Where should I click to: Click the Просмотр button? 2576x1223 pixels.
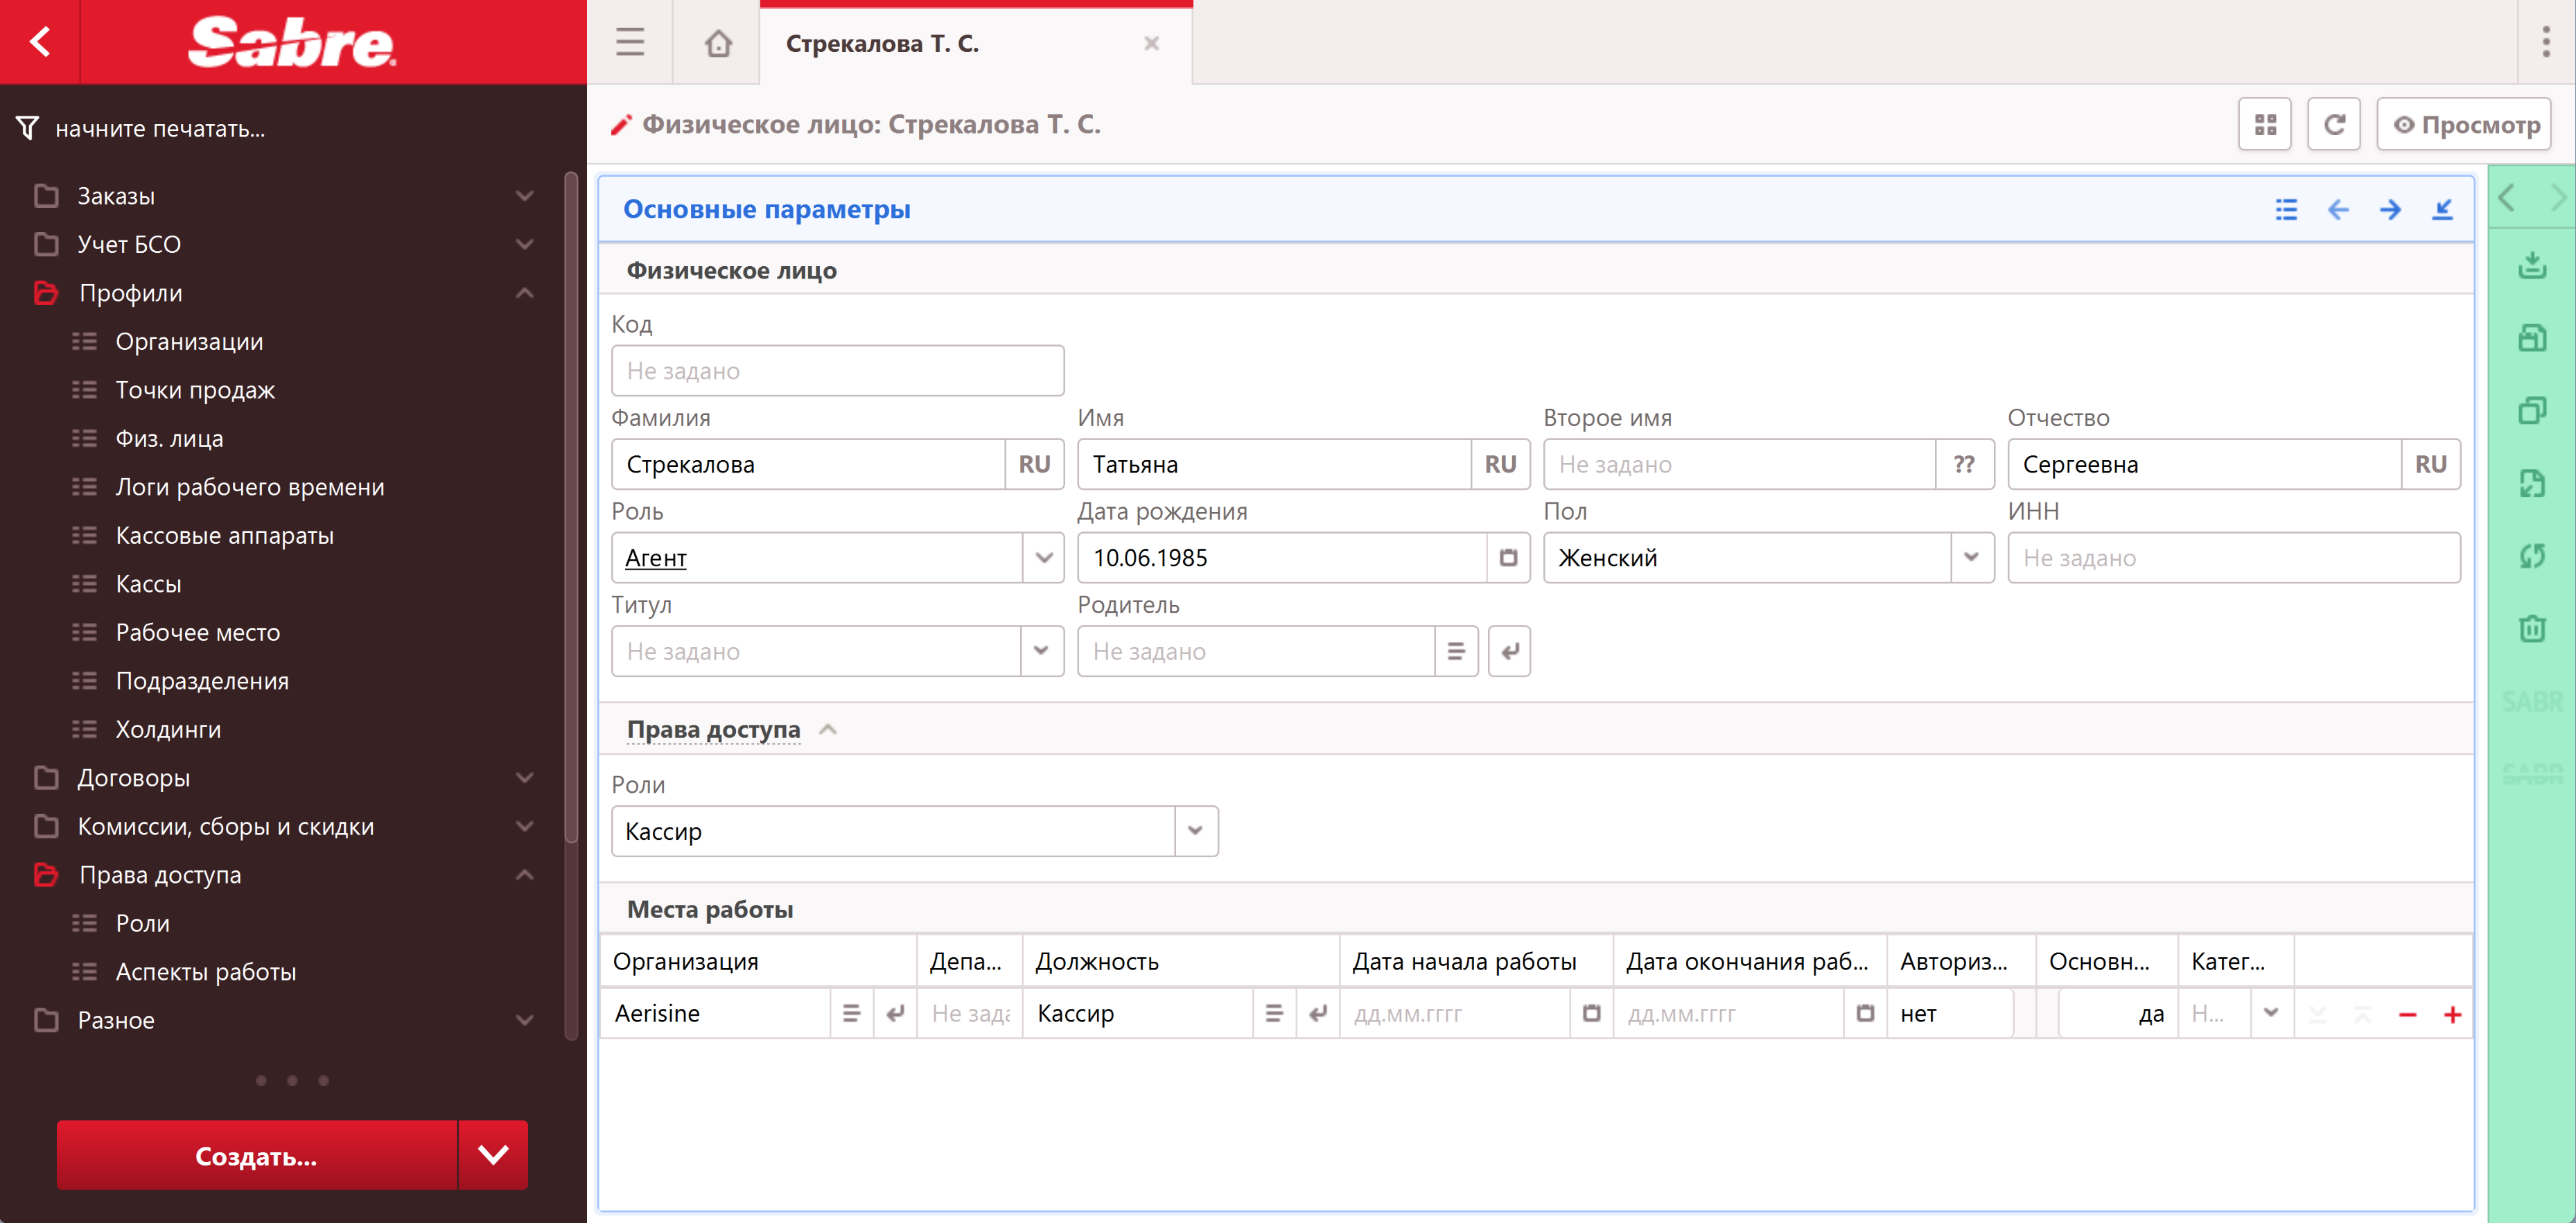(x=2465, y=125)
